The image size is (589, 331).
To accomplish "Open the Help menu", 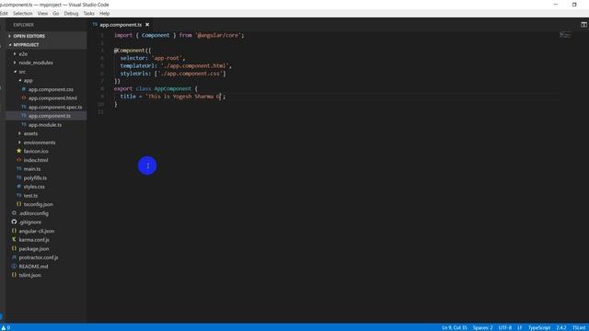I will point(104,14).
